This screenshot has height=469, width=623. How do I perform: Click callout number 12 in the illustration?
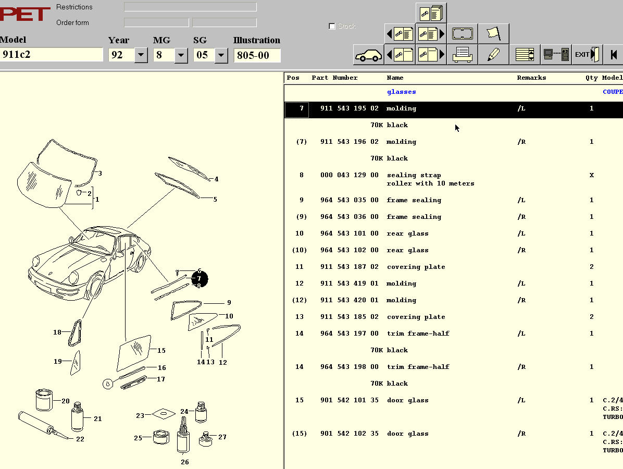pos(223,363)
